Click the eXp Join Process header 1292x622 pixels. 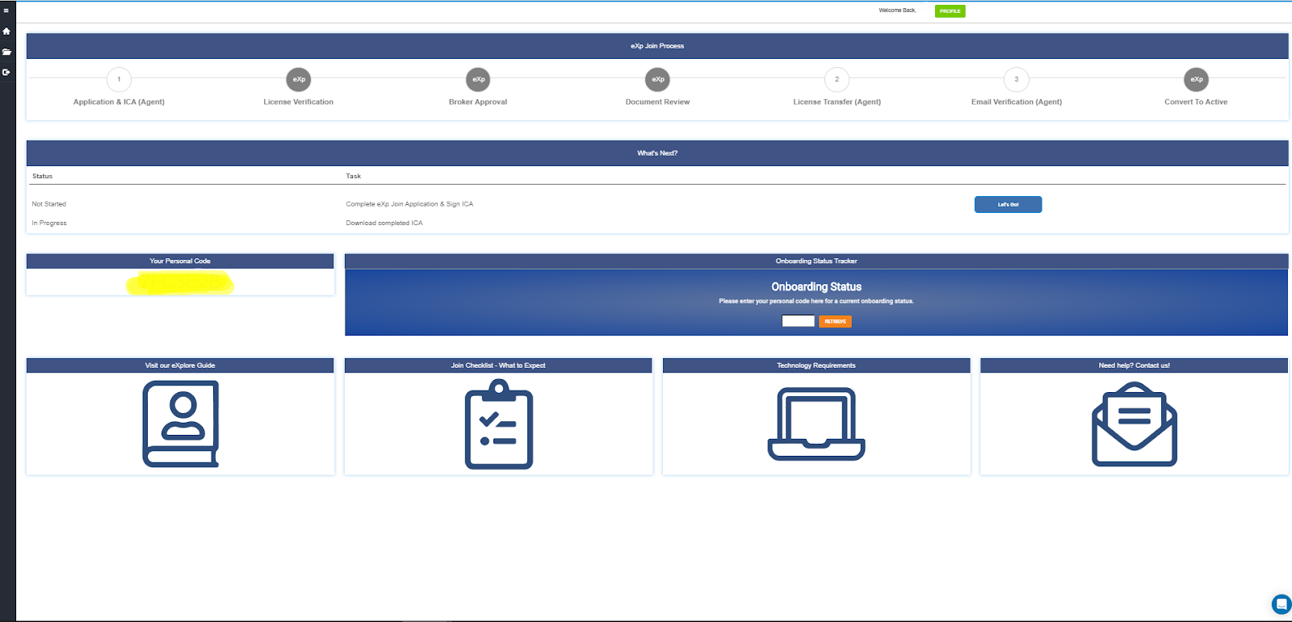tap(657, 46)
